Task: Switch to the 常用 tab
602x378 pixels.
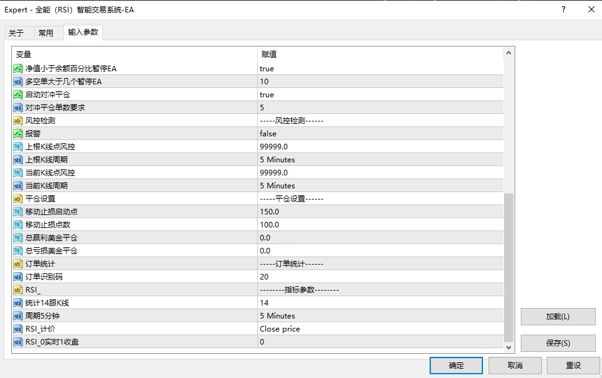Action: coord(46,33)
